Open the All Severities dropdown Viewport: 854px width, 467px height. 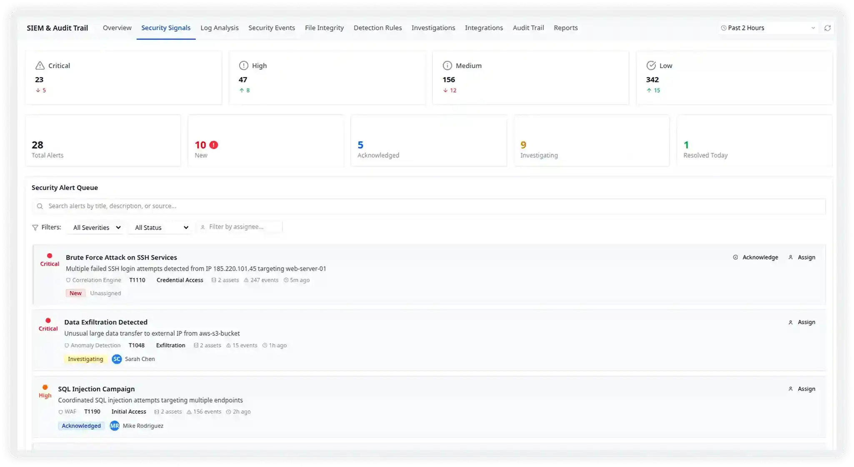coord(95,227)
